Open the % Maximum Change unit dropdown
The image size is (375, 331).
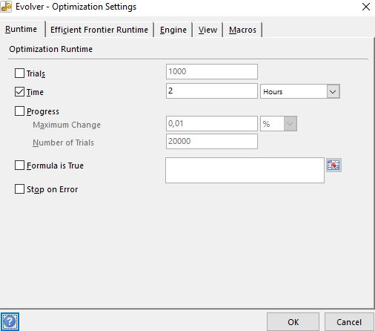(x=279, y=123)
